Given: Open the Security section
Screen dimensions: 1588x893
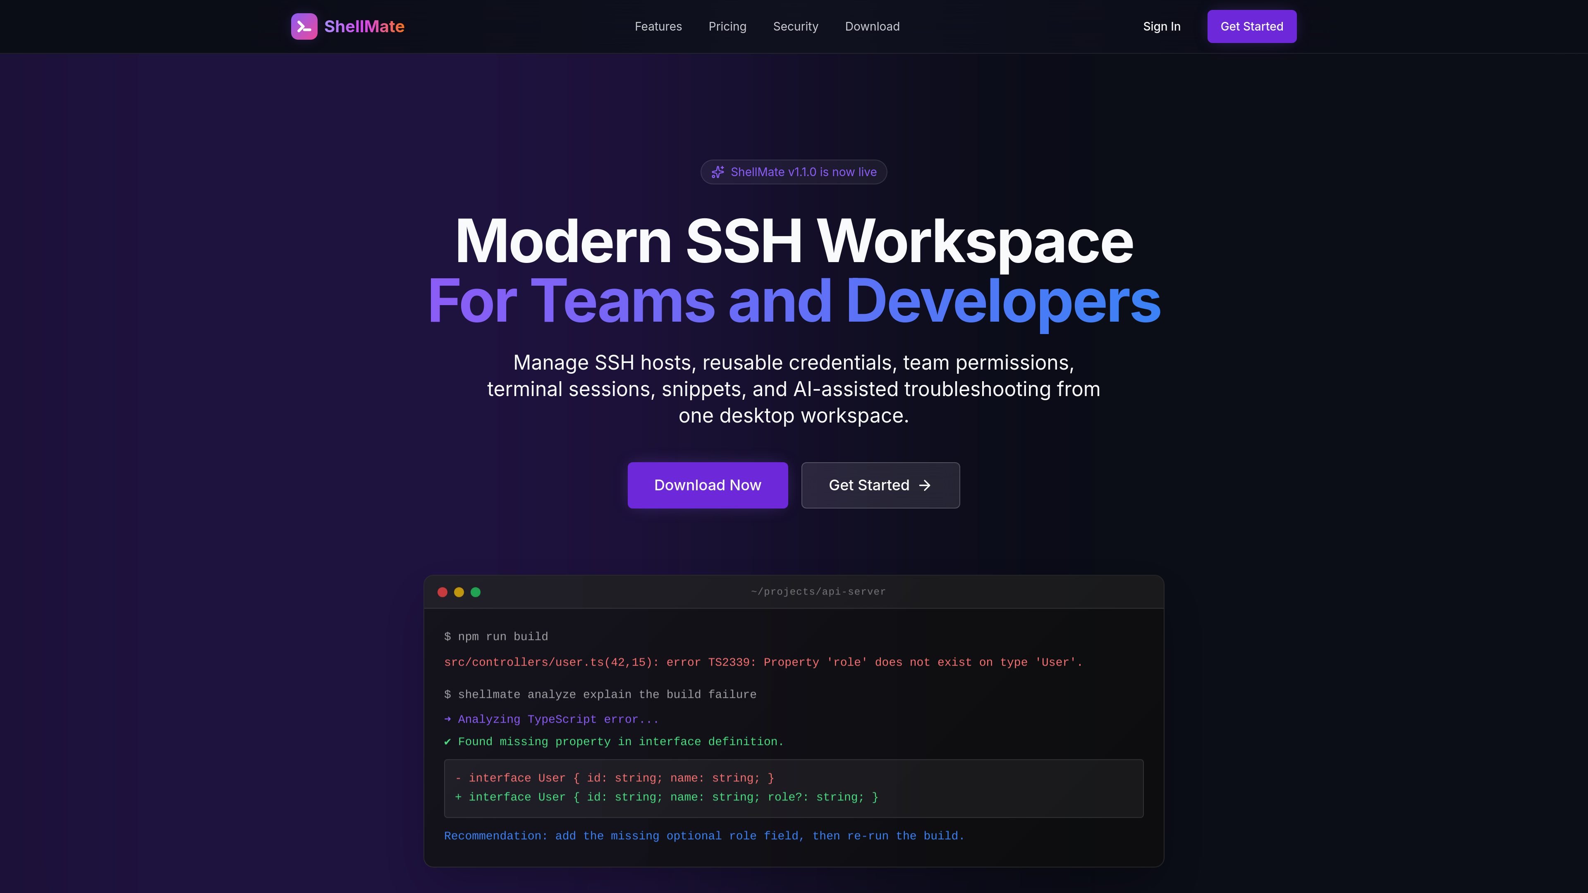Looking at the screenshot, I should tap(796, 26).
